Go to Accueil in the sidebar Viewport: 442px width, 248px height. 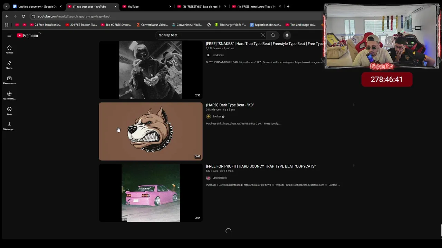pos(9,50)
